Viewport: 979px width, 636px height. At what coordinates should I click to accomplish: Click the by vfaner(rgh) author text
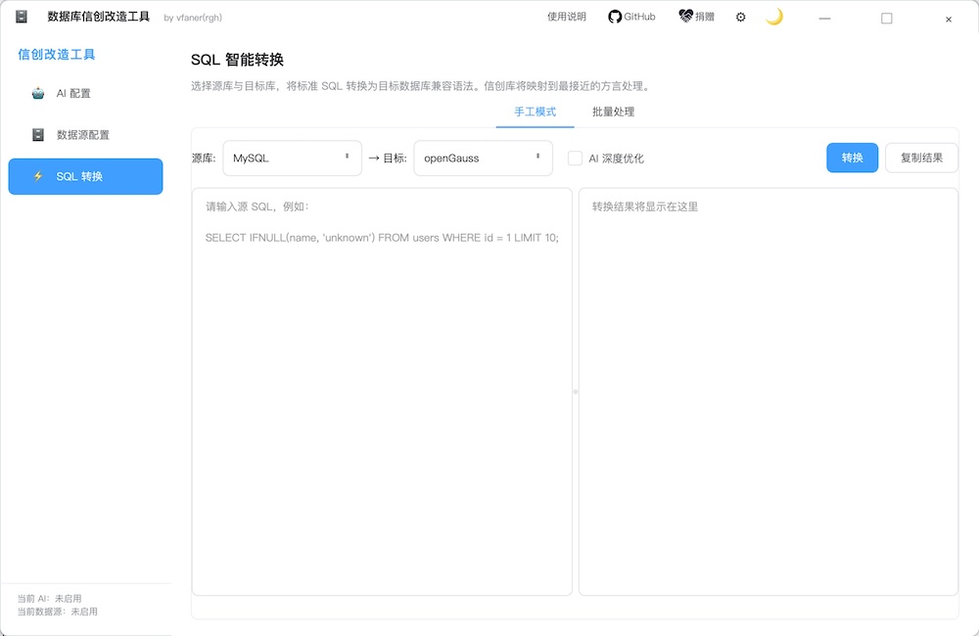193,18
